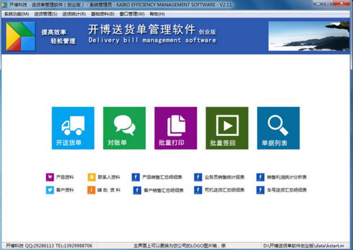Open the purple 批量打印 tile
353x250 pixels.
coord(175,128)
